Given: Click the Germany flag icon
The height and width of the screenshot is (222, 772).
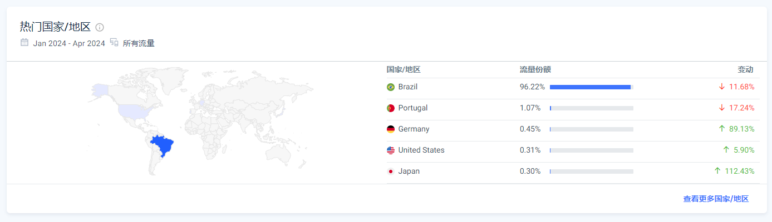Looking at the screenshot, I should [x=391, y=129].
